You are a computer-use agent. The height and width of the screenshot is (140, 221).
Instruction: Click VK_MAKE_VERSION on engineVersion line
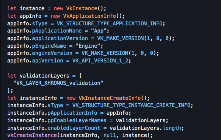(x=105, y=53)
